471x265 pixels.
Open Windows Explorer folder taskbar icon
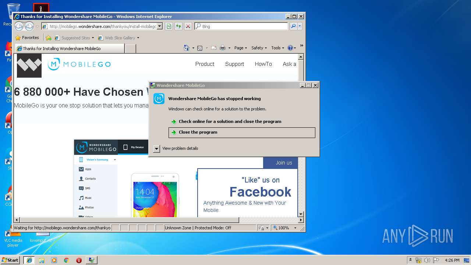click(42, 260)
